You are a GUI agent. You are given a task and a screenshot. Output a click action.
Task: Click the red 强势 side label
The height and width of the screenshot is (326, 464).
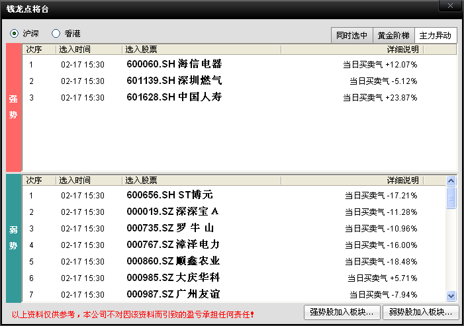click(14, 107)
